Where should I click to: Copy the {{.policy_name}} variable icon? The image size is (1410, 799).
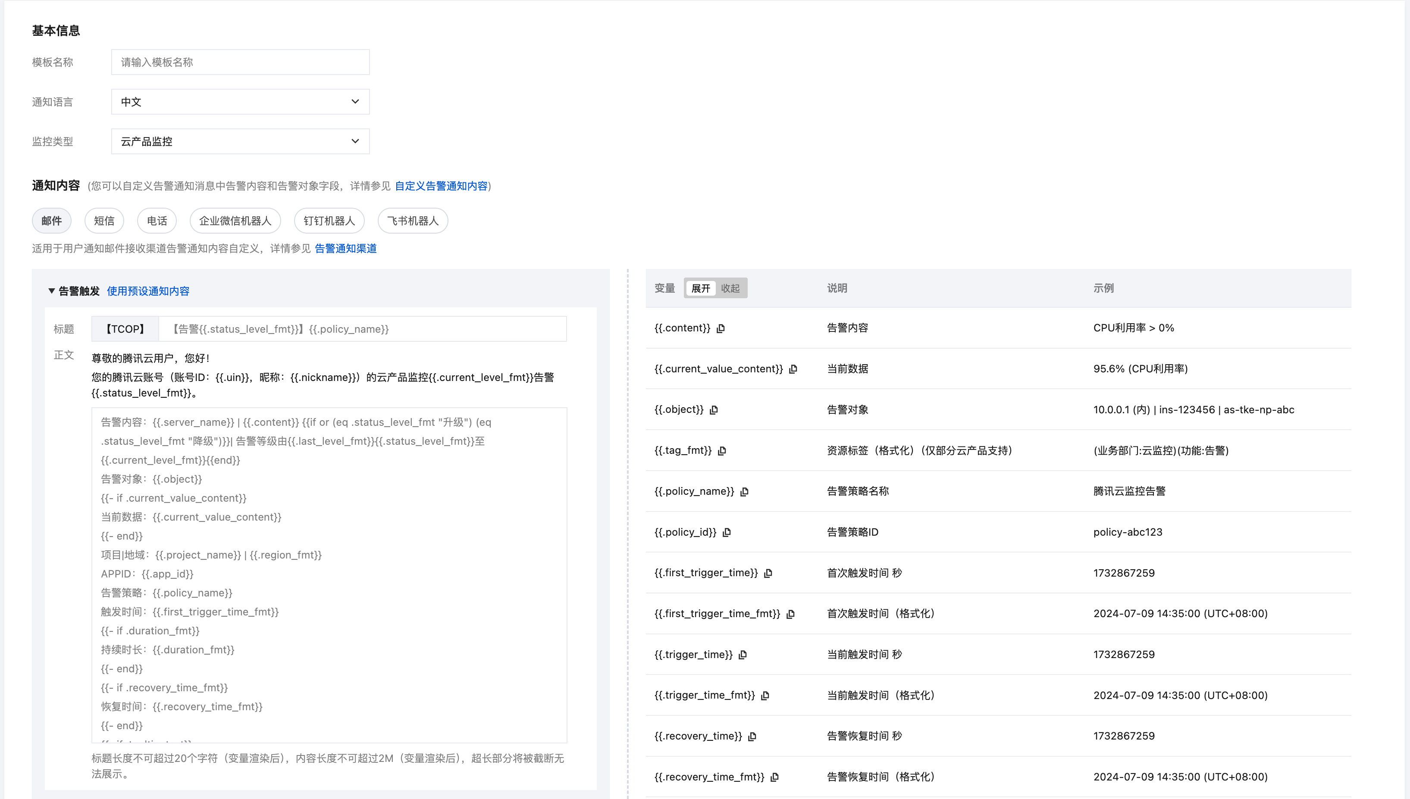[745, 492]
